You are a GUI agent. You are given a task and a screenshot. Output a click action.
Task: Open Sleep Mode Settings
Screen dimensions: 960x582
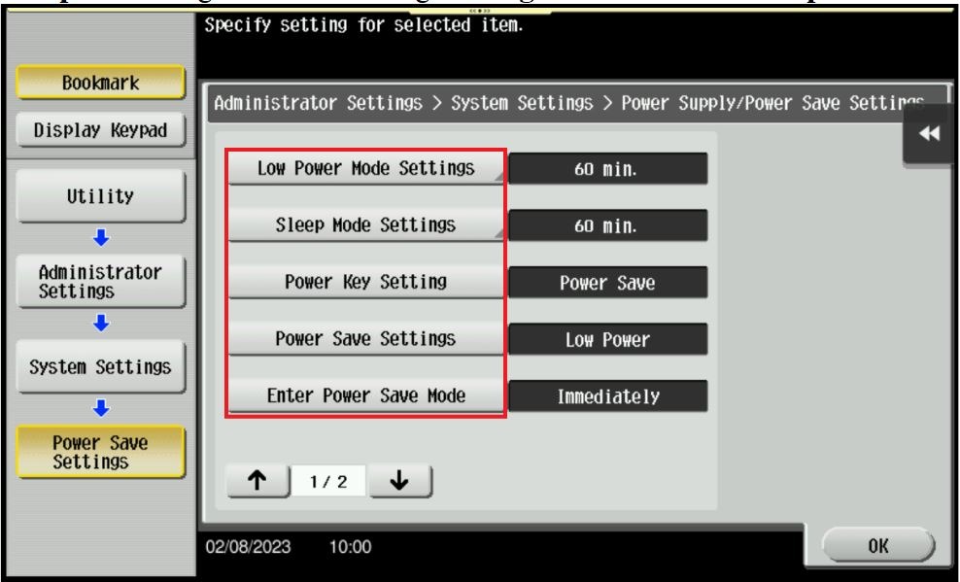[366, 225]
